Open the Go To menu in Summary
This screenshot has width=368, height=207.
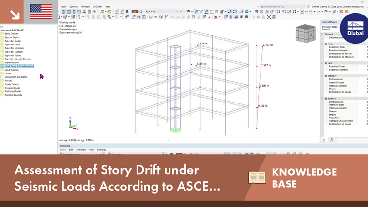62,150
